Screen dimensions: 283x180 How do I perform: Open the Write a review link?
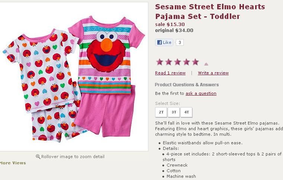point(213,73)
